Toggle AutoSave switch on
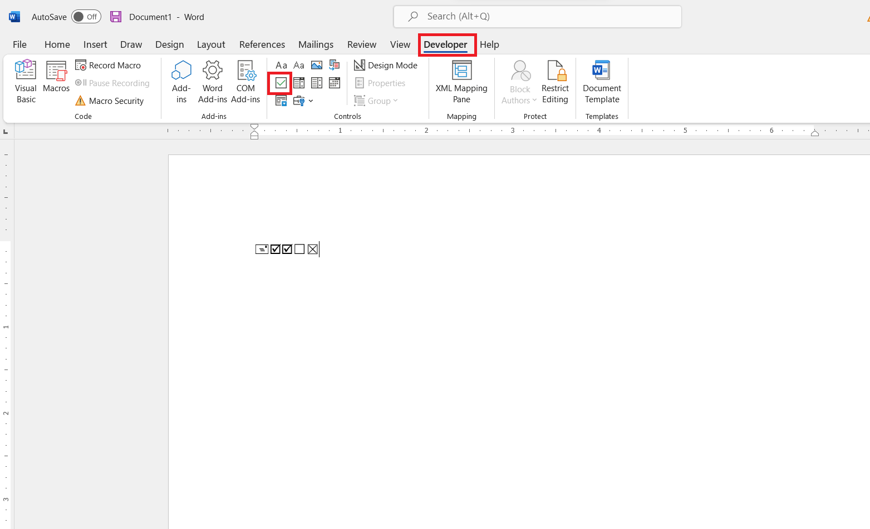The height and width of the screenshot is (529, 870). (86, 17)
